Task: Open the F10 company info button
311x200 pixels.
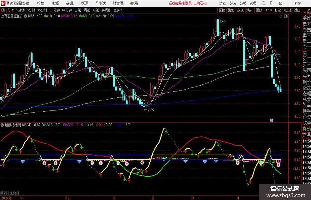Action: [269, 10]
